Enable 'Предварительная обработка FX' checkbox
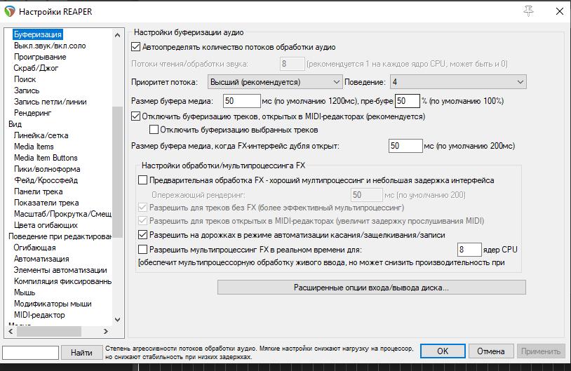Image resolution: width=571 pixels, height=371 pixels. click(143, 180)
